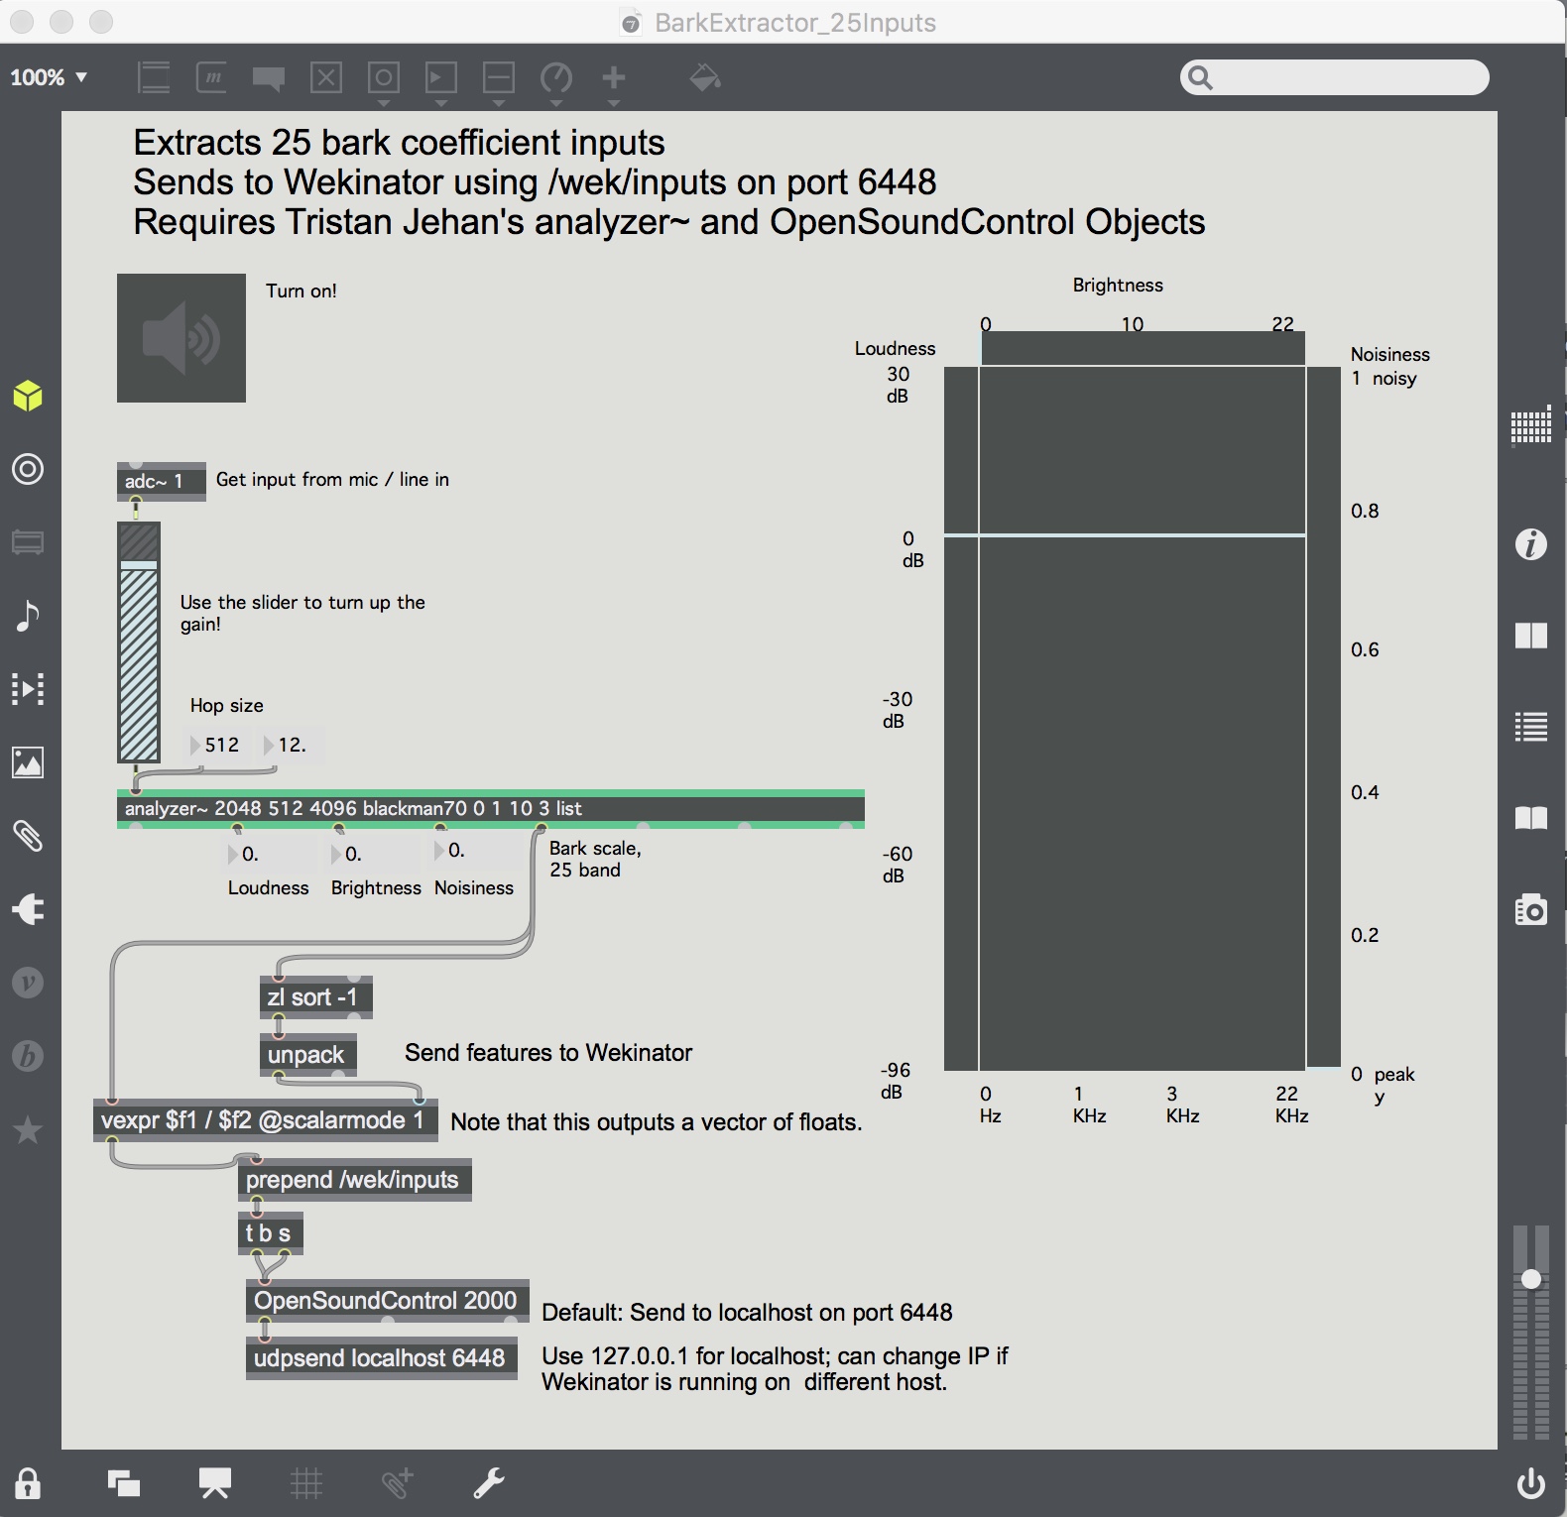Open the paperclip files sidebar

coord(28,836)
